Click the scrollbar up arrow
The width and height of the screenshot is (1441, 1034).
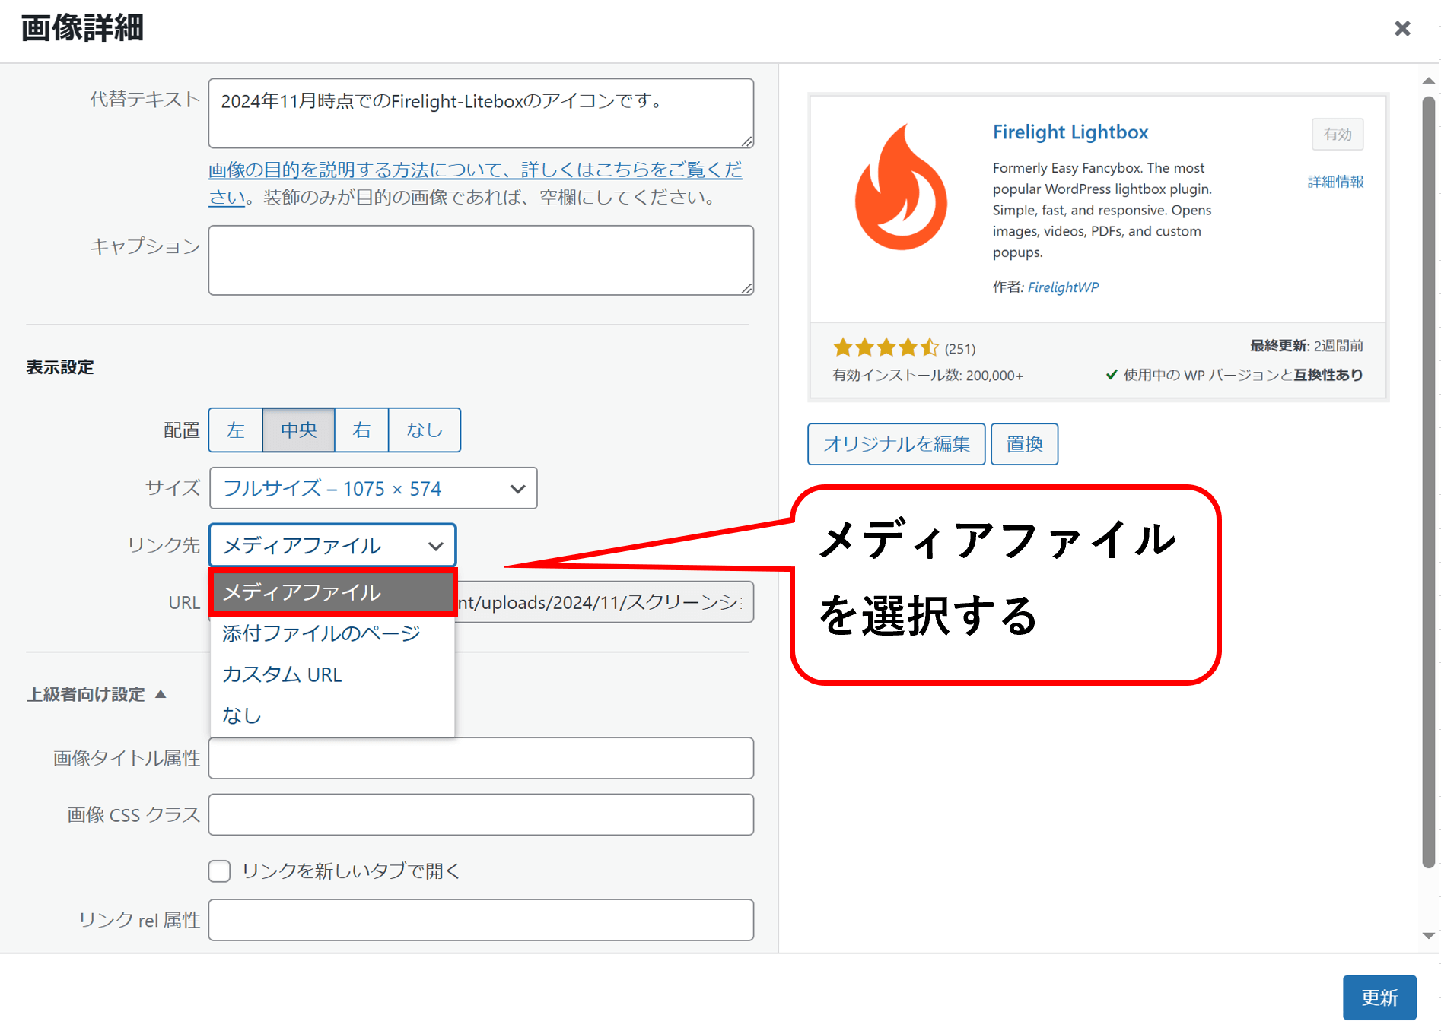[x=1429, y=81]
